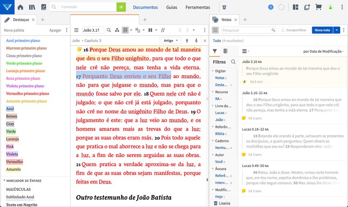The image size is (348, 207).
Task: Open the Ferramentas menu
Action: pyautogui.click(x=198, y=7)
